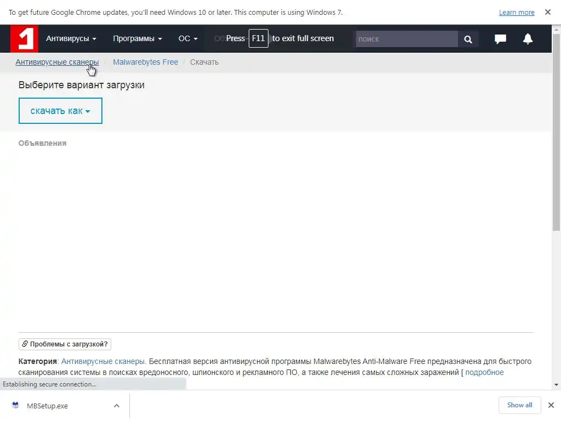Open the chat messages icon

[500, 39]
